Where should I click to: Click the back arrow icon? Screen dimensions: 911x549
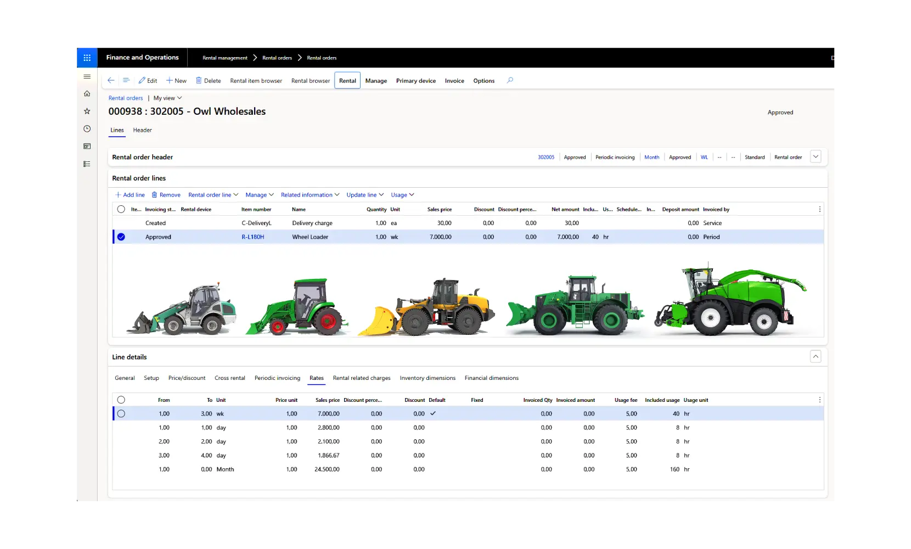click(x=111, y=80)
